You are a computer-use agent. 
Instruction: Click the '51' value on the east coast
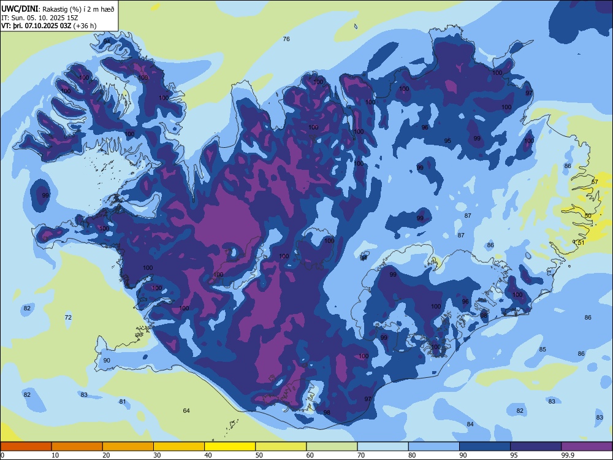click(x=581, y=242)
